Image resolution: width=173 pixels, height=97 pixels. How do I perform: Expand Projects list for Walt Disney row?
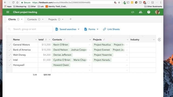(127, 55)
